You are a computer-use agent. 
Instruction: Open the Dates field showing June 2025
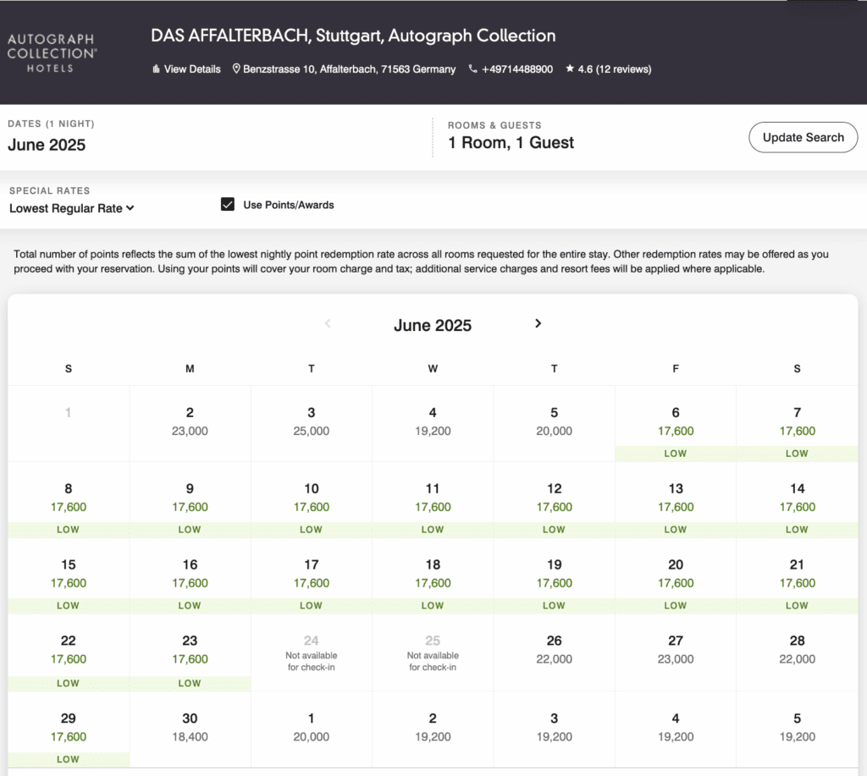pyautogui.click(x=47, y=145)
